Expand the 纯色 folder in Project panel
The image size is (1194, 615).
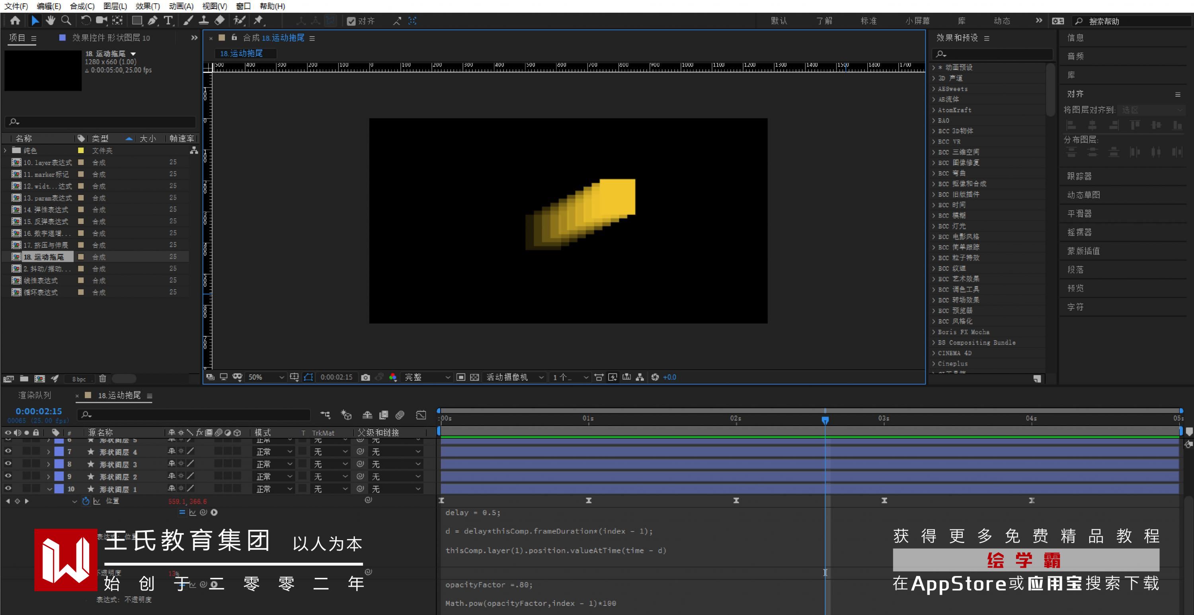[x=5, y=150]
